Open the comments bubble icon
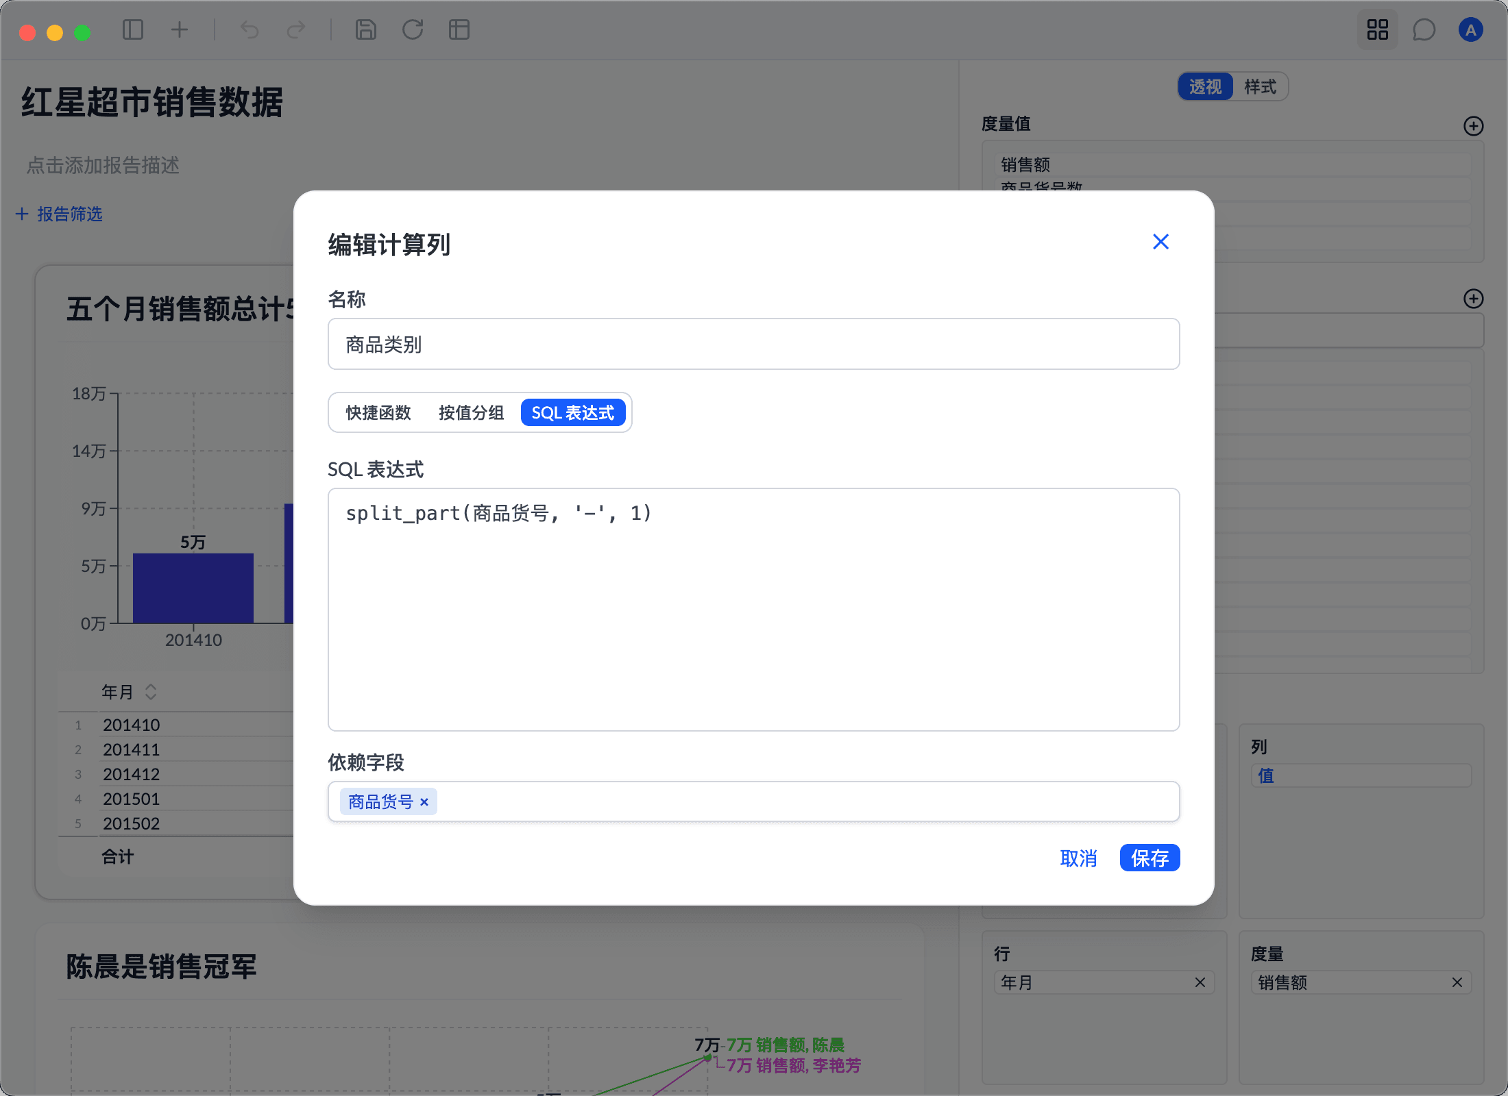Screen dimensions: 1508x1096 pos(1424,29)
